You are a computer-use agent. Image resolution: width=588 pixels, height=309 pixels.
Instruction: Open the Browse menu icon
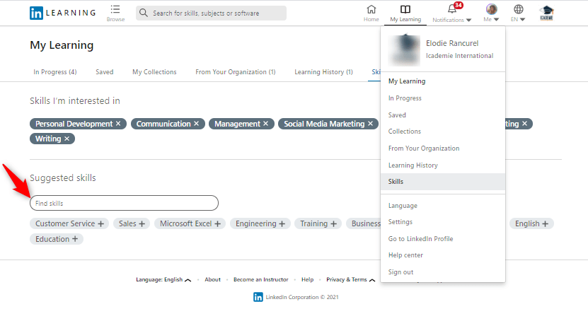click(115, 9)
